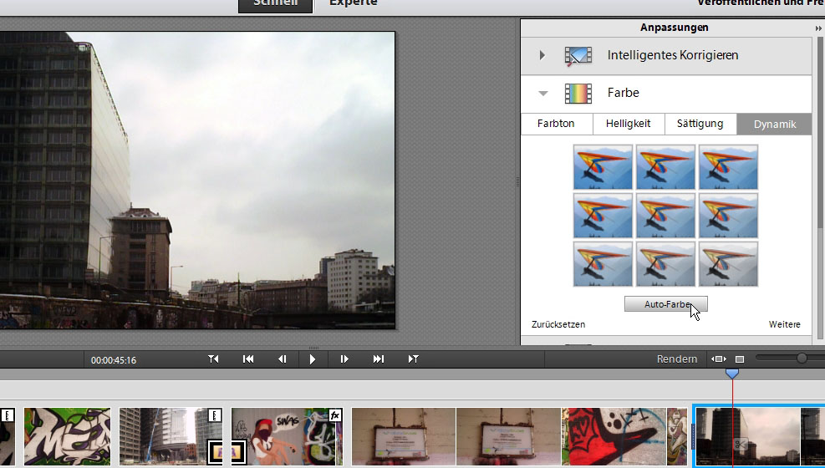Step forward one frame
This screenshot has width=825, height=468.
(344, 359)
